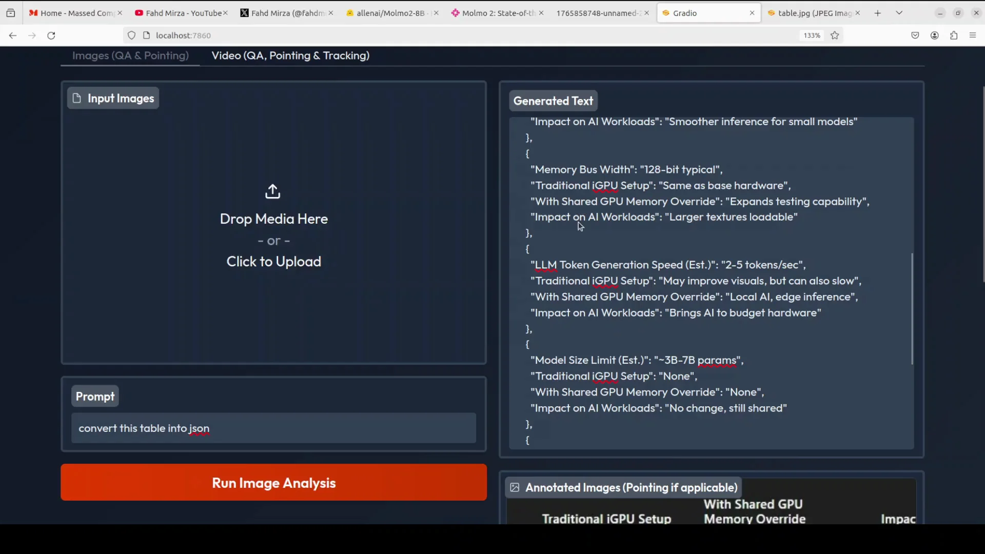The height and width of the screenshot is (554, 985).
Task: Click the Click to Upload text
Action: point(273,262)
